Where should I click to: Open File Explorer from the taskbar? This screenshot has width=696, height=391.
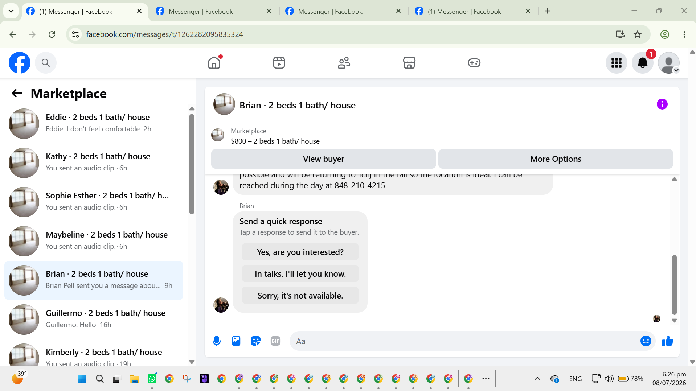135,379
